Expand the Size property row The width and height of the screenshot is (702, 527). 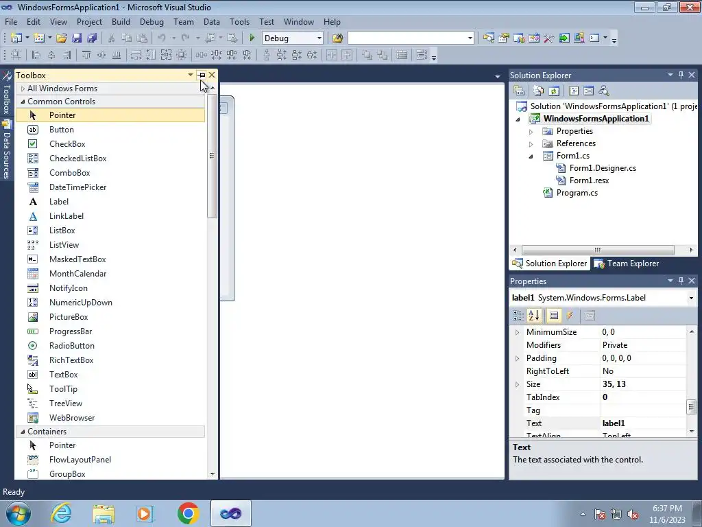(517, 384)
